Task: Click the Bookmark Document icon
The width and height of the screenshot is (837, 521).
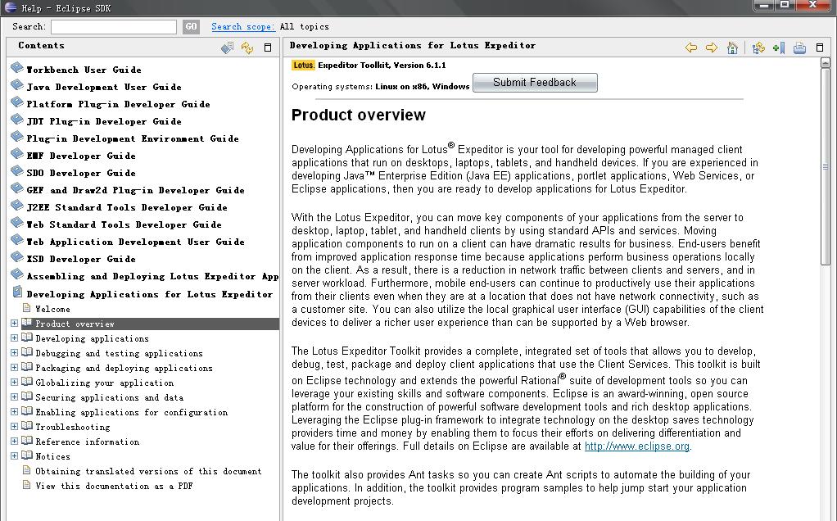Action: pyautogui.click(x=779, y=48)
